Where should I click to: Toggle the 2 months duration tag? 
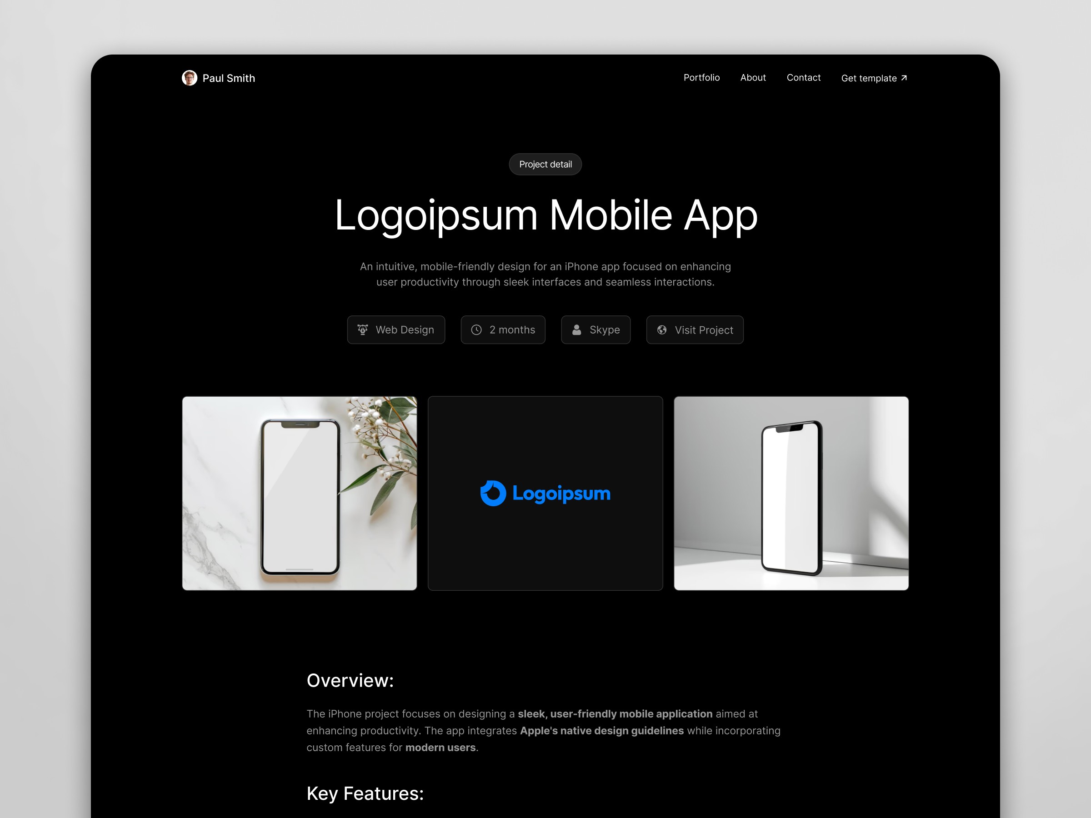(x=503, y=329)
